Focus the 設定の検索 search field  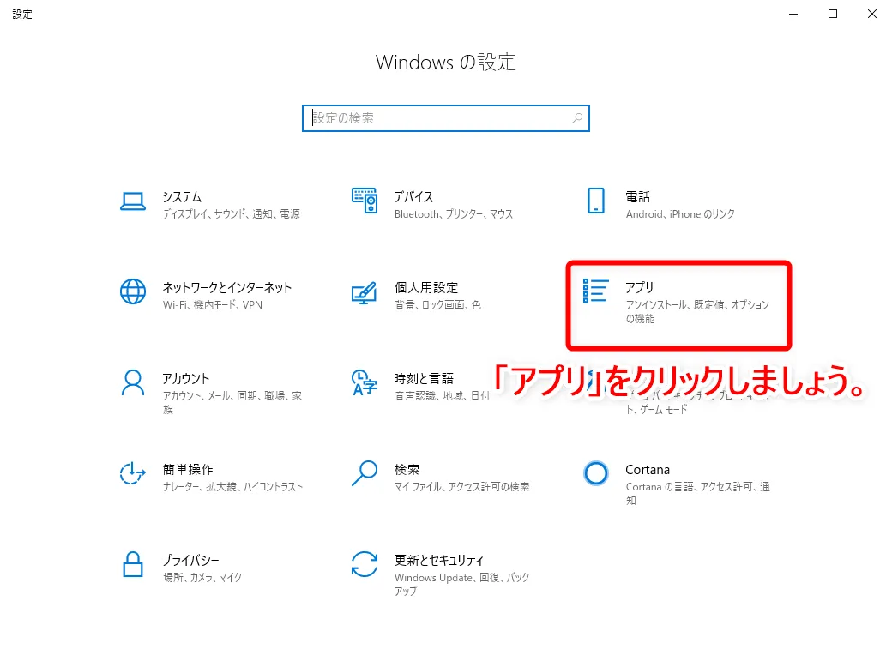445,118
